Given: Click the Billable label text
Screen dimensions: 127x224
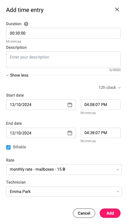Looking at the screenshot, I should [20, 147].
